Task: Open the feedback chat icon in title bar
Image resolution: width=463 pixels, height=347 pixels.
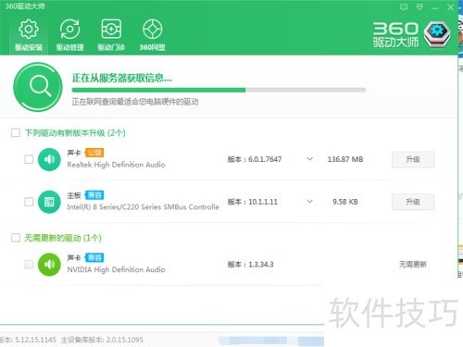Action: pyautogui.click(x=404, y=7)
